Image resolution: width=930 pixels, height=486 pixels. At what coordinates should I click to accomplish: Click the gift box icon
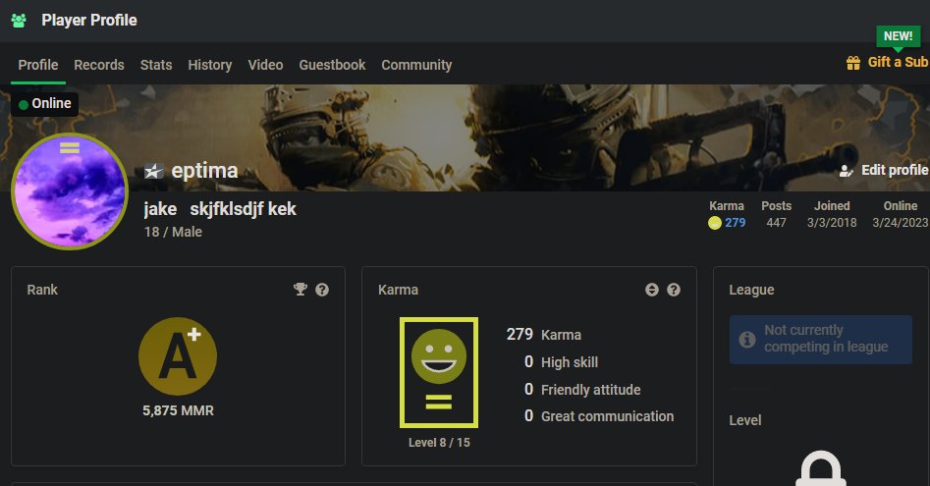point(852,63)
